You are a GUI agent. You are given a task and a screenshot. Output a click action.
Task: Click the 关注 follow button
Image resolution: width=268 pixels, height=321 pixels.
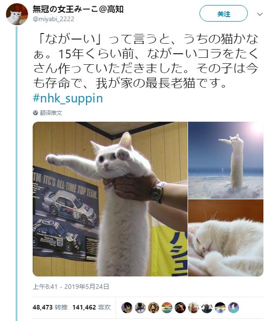pos(223,13)
